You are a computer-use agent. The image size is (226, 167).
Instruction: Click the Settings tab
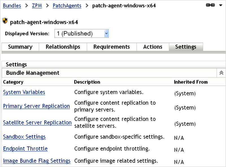[186, 47]
